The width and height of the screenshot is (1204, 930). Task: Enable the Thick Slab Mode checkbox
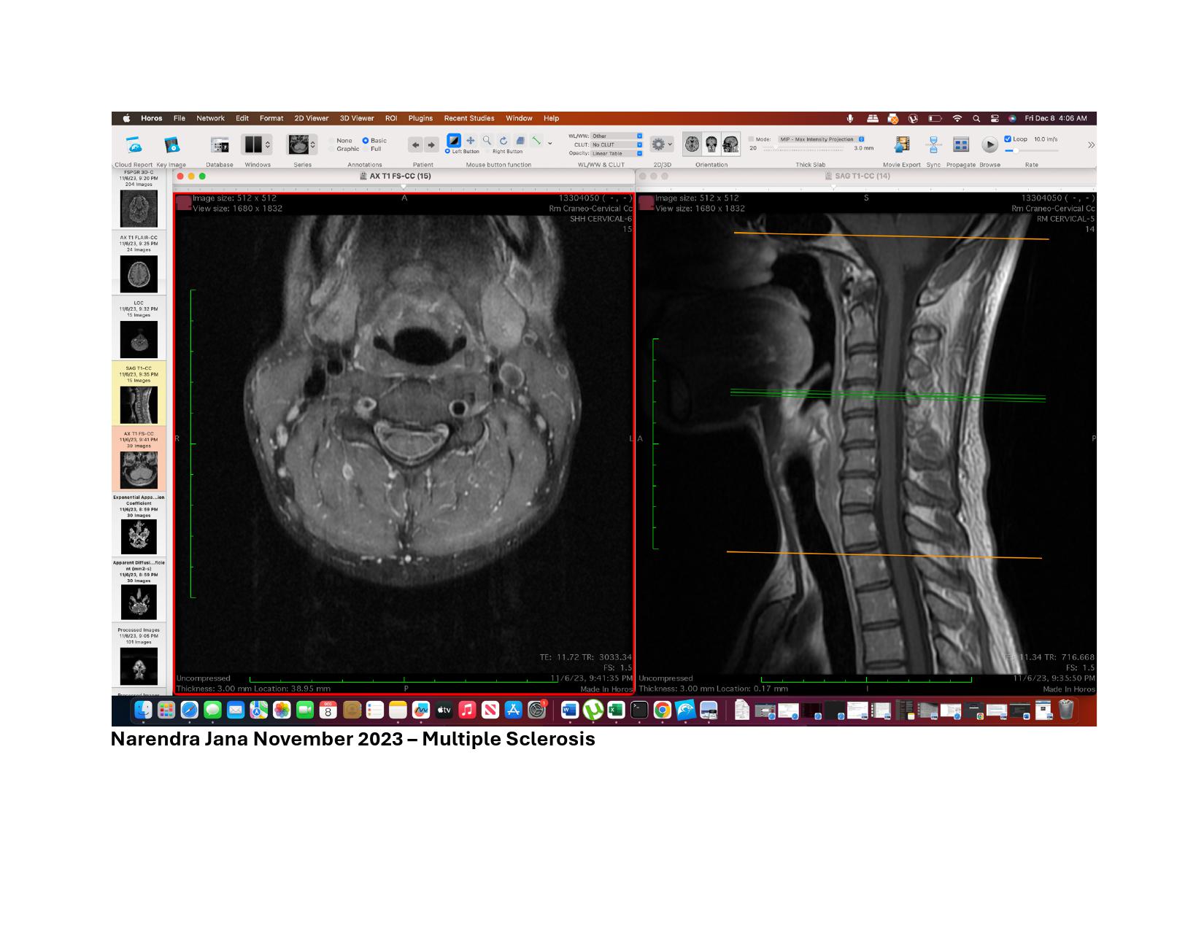(x=751, y=139)
